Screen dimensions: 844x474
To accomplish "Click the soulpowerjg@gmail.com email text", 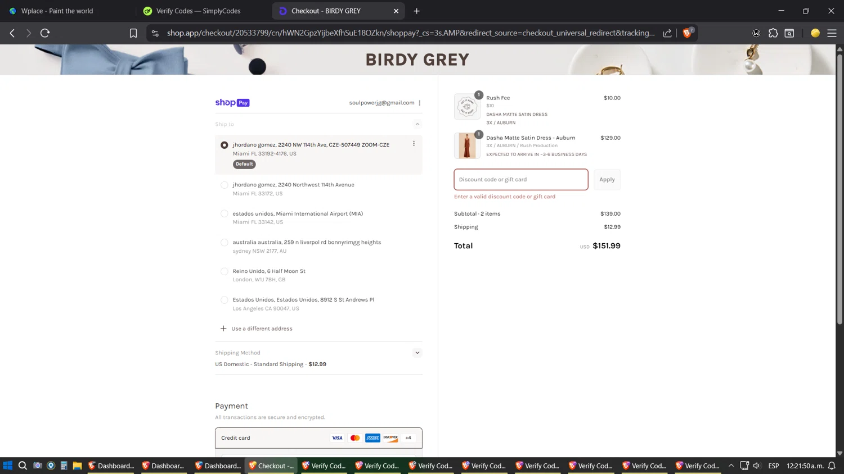I will point(381,103).
